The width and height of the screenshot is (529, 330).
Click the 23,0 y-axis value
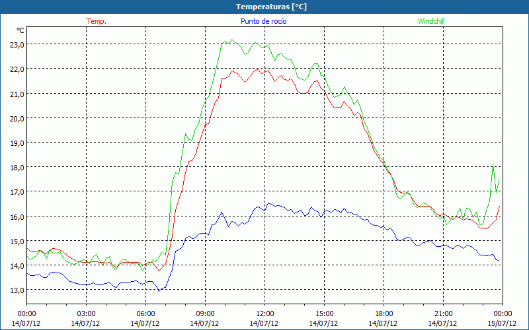click(17, 45)
